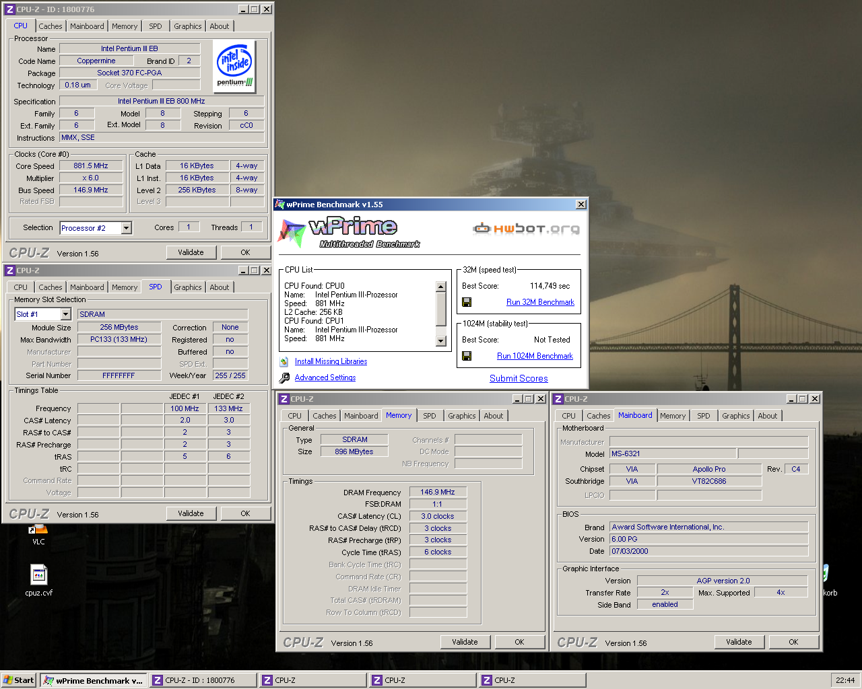Click the BIOS Date value 07/03/2000

(x=709, y=551)
